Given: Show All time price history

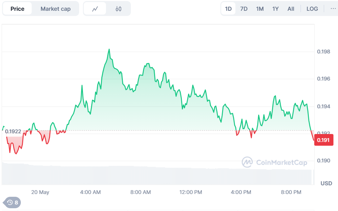Looking at the screenshot, I should pos(291,9).
